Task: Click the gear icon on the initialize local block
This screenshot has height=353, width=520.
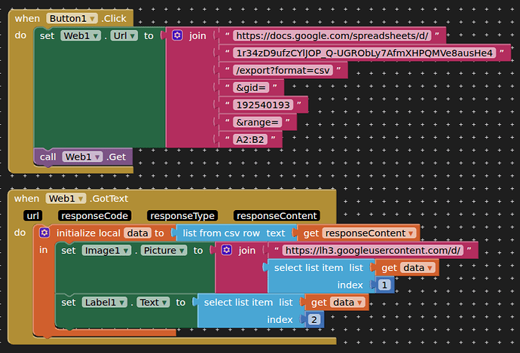Action: point(44,233)
